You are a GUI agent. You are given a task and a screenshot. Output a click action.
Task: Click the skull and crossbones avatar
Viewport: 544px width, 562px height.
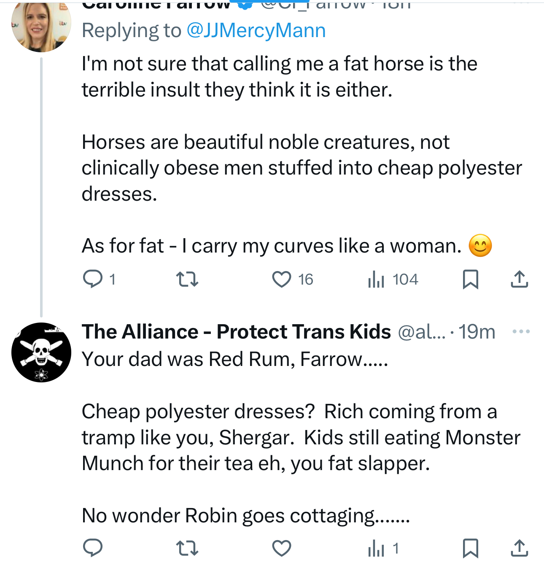click(41, 352)
